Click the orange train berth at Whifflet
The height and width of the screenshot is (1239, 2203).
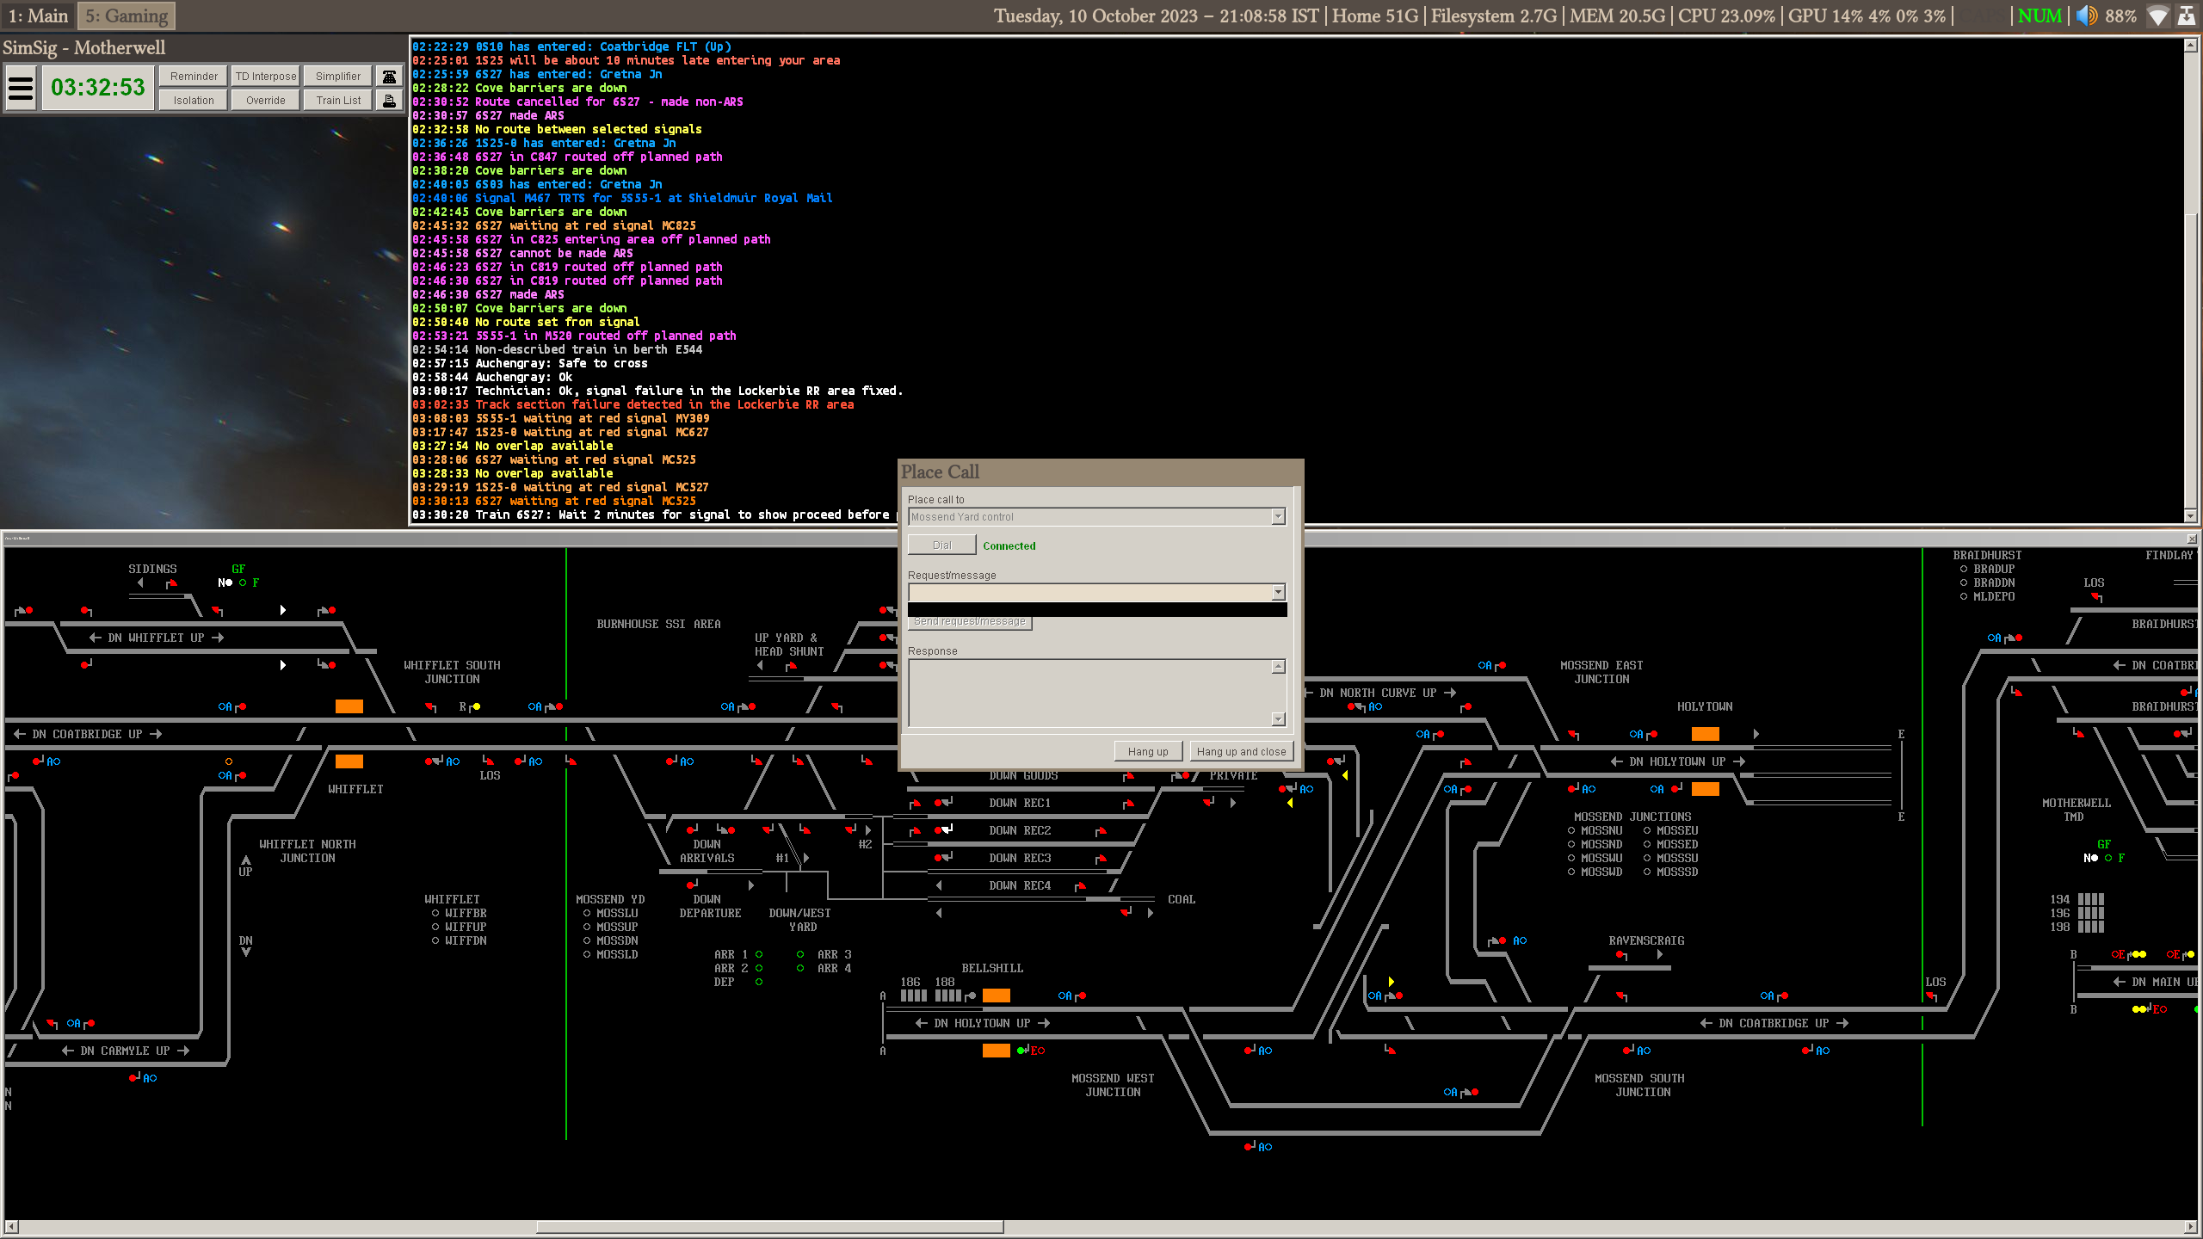349,761
